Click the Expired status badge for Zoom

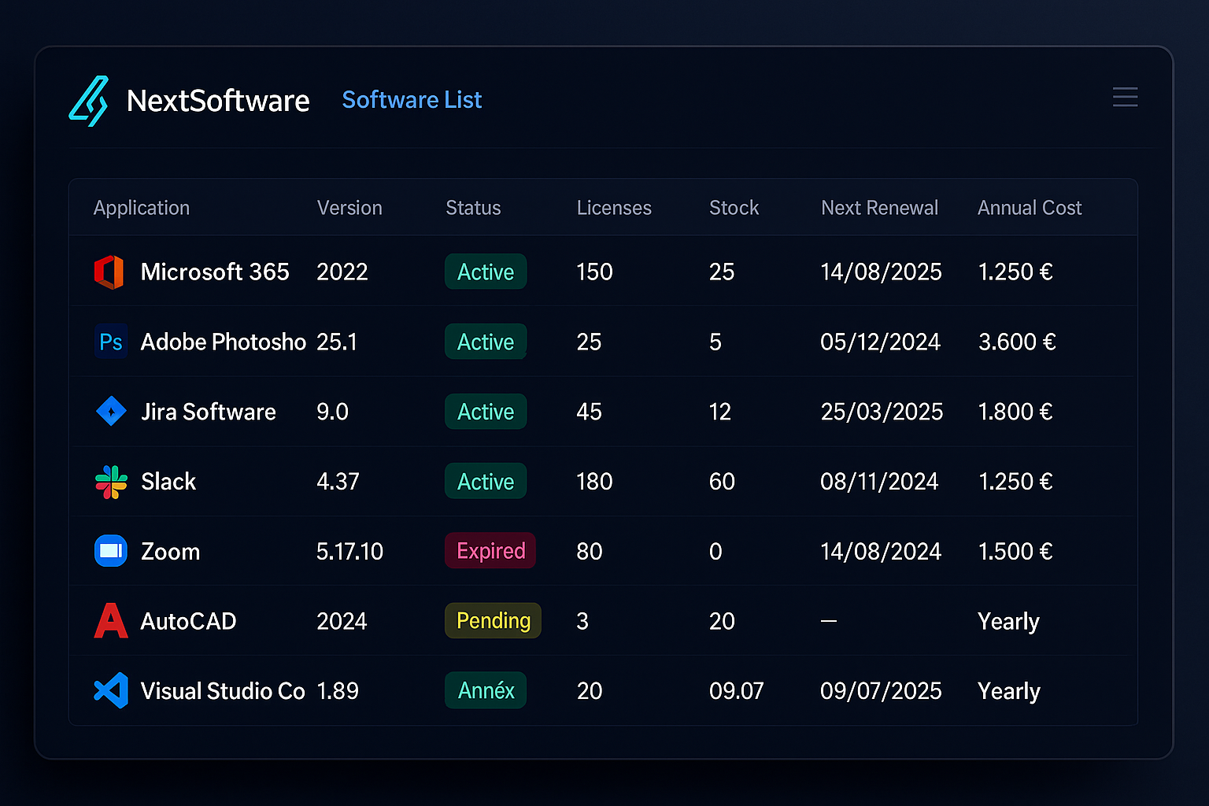(490, 551)
